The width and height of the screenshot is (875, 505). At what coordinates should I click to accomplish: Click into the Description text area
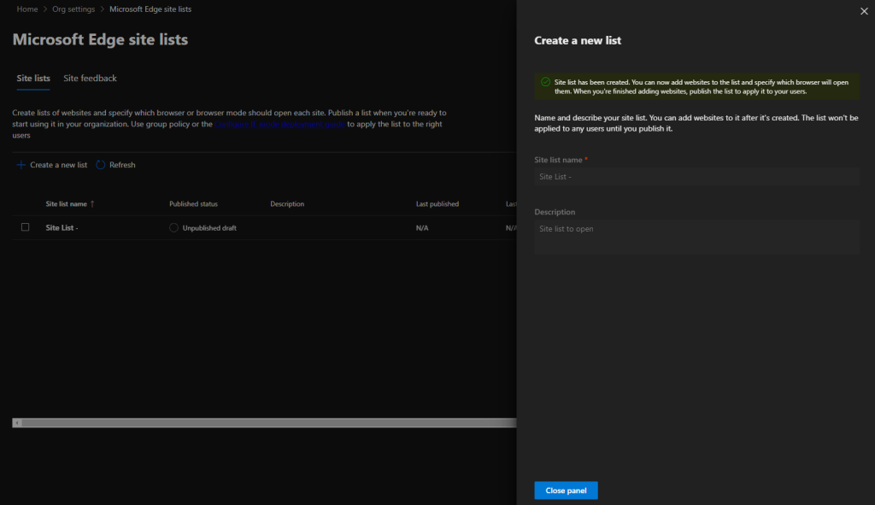tap(696, 238)
